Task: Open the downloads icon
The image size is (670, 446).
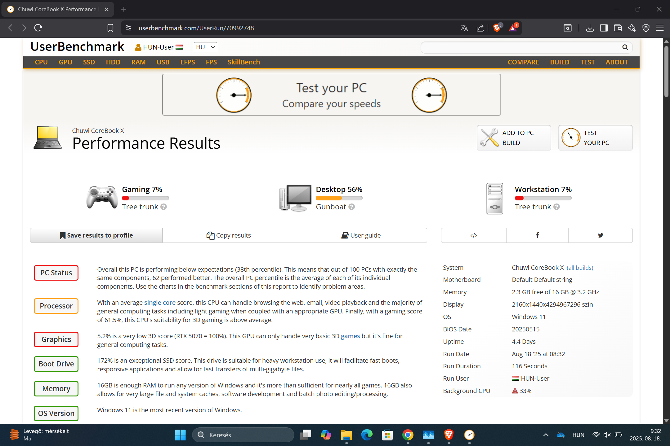Action: pos(590,28)
